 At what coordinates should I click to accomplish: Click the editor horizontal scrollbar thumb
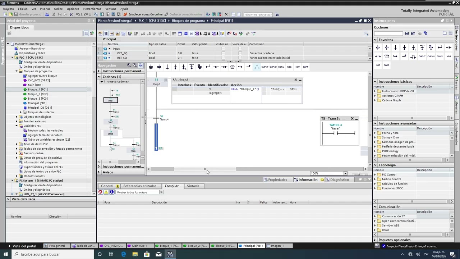coord(205,169)
